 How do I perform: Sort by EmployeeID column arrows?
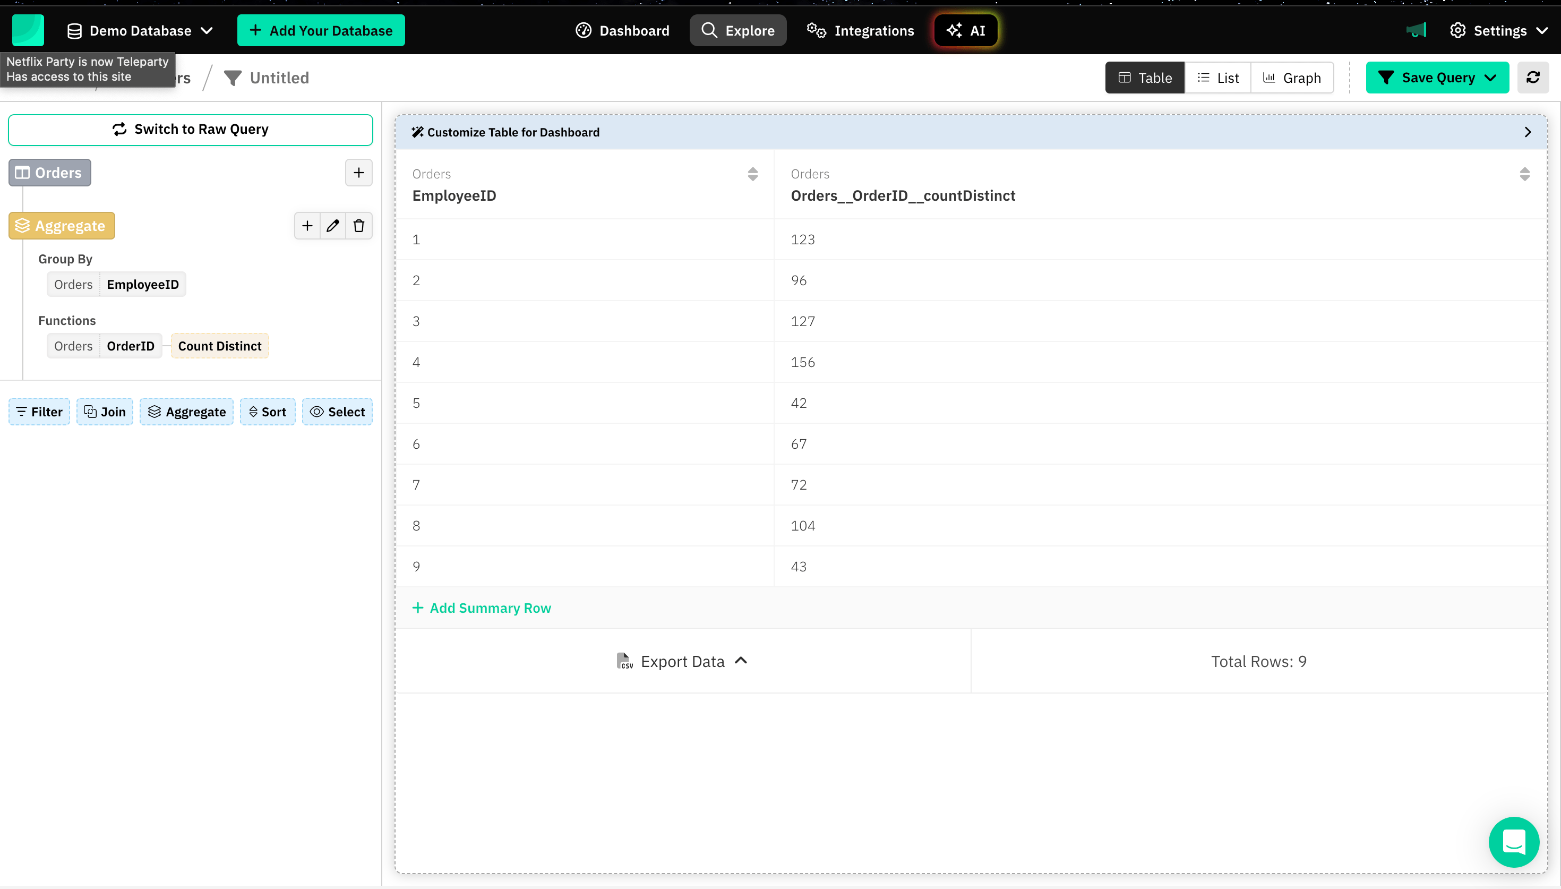coord(752,174)
